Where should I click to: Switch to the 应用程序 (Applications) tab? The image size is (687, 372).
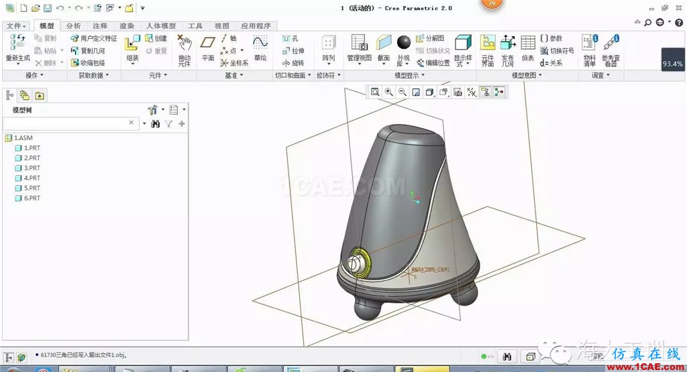point(256,26)
